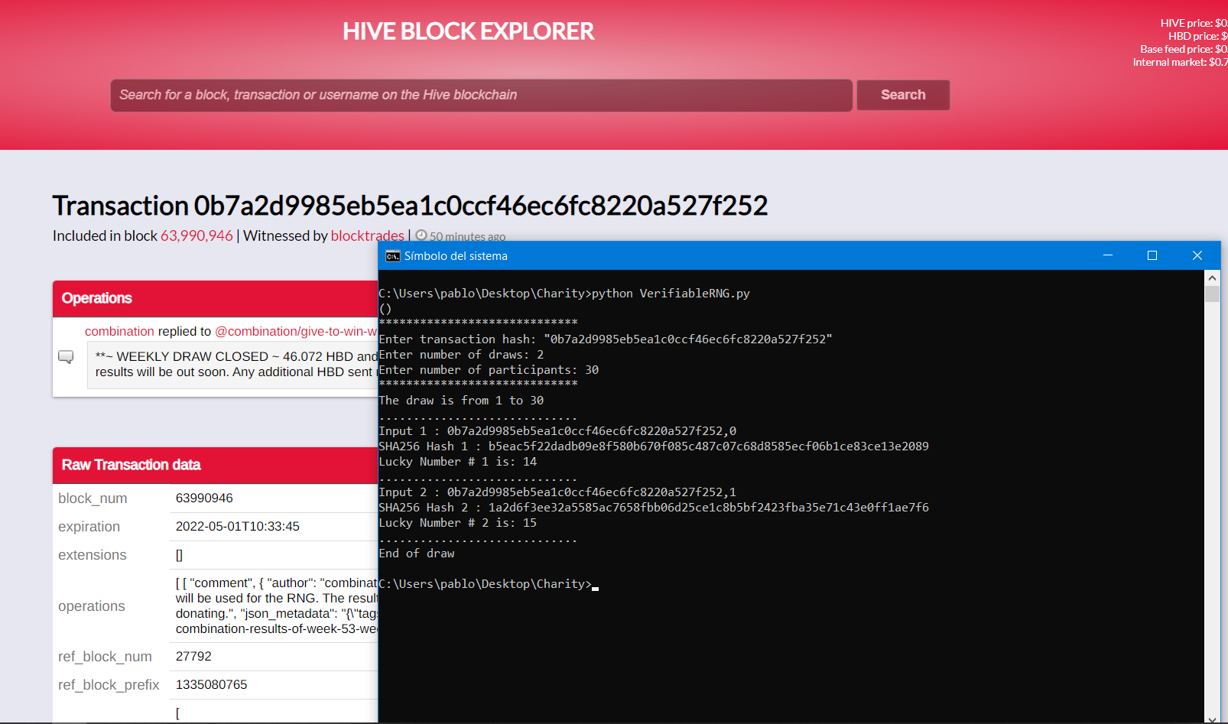
Task: Click the console scrollbar up arrow
Action: tap(1212, 278)
